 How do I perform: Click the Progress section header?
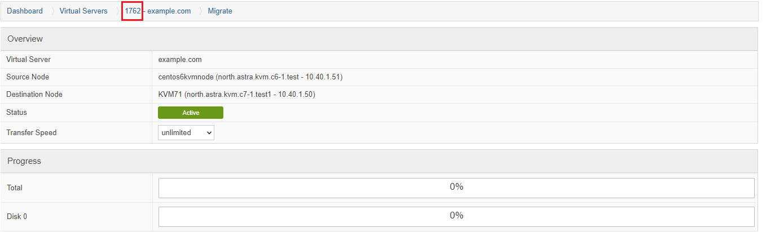tap(379, 160)
